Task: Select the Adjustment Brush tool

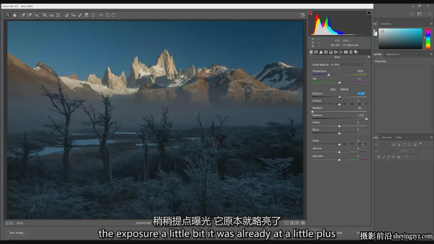Action: pyautogui.click(x=80, y=15)
